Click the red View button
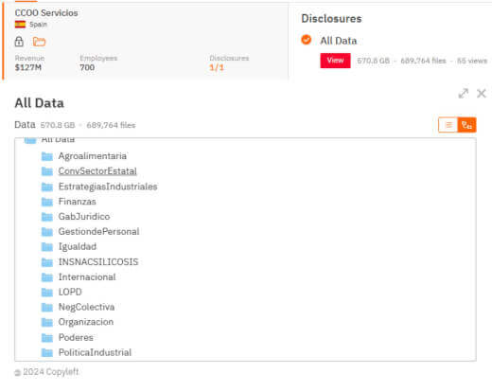 (x=335, y=61)
